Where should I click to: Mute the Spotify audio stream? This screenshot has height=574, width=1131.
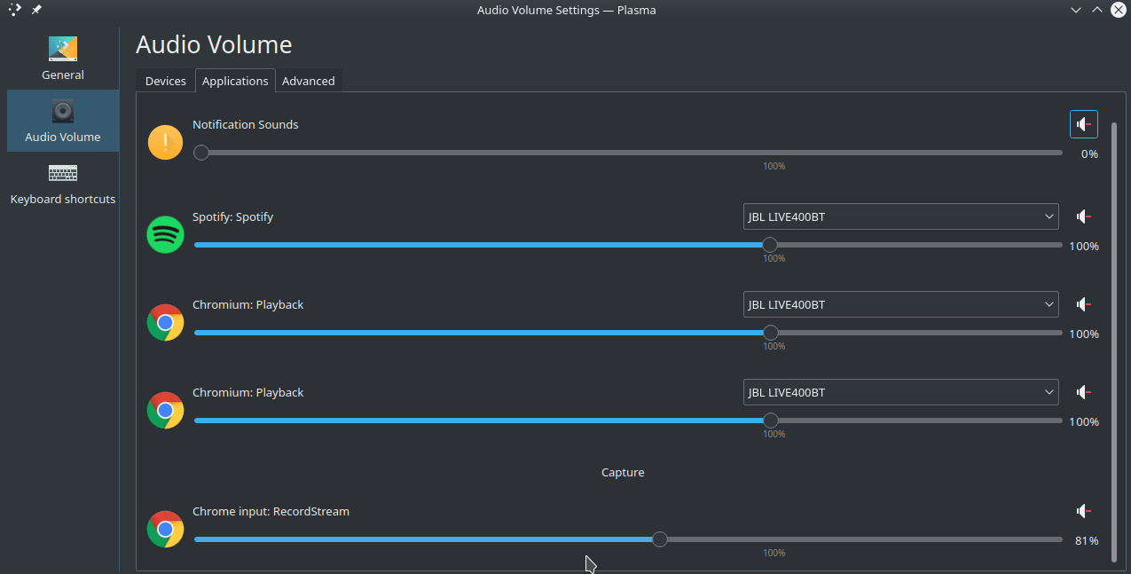coord(1083,216)
